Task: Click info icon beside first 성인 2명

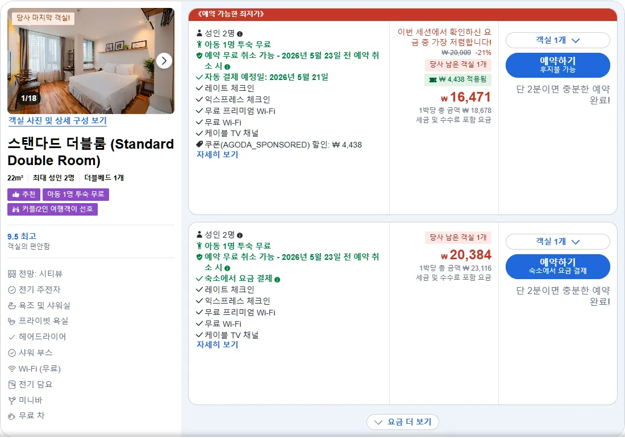Action: tap(240, 34)
